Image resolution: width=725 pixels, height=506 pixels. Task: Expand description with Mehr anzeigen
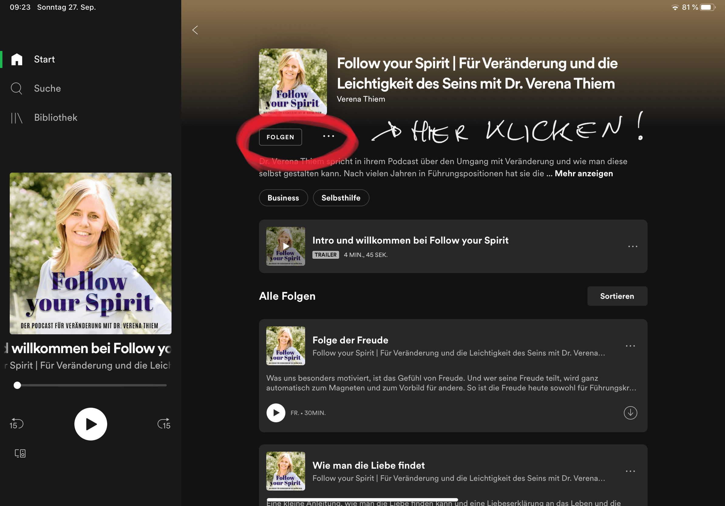tap(584, 174)
